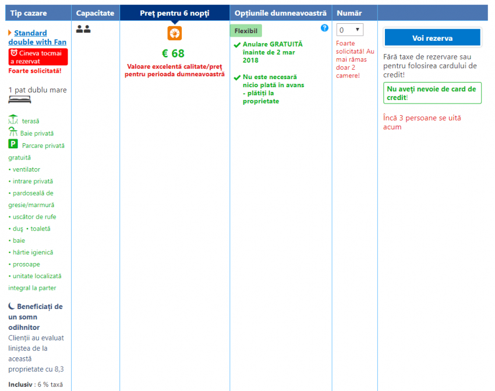This screenshot has height=391, width=495.
Task: Click the alarm clock icon in red banner
Action: pyautogui.click(x=14, y=53)
